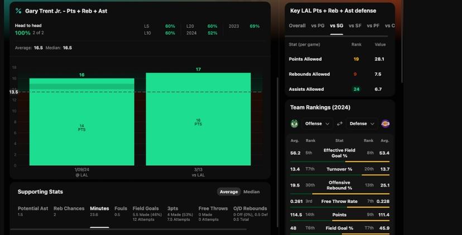Click the Milwaukee Bucks team logo

(294, 124)
